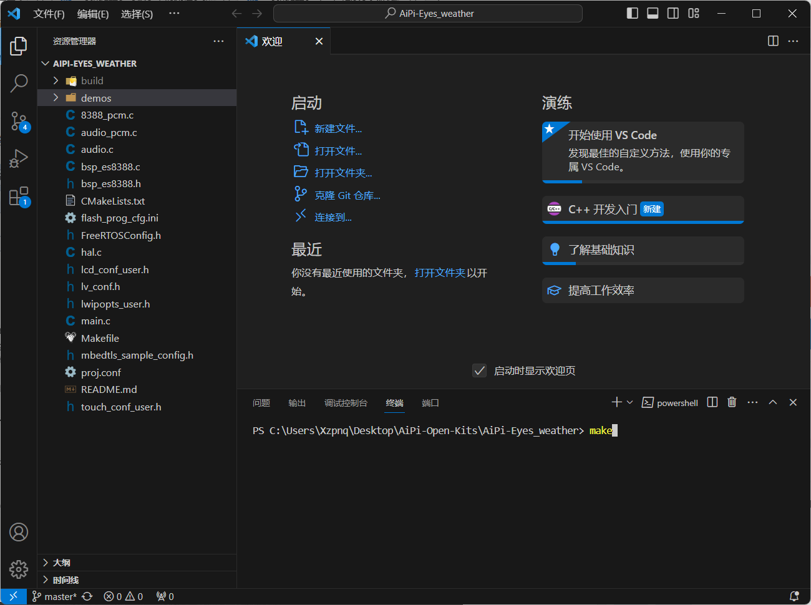Click the Open File link
This screenshot has height=605, width=811.
(x=338, y=151)
